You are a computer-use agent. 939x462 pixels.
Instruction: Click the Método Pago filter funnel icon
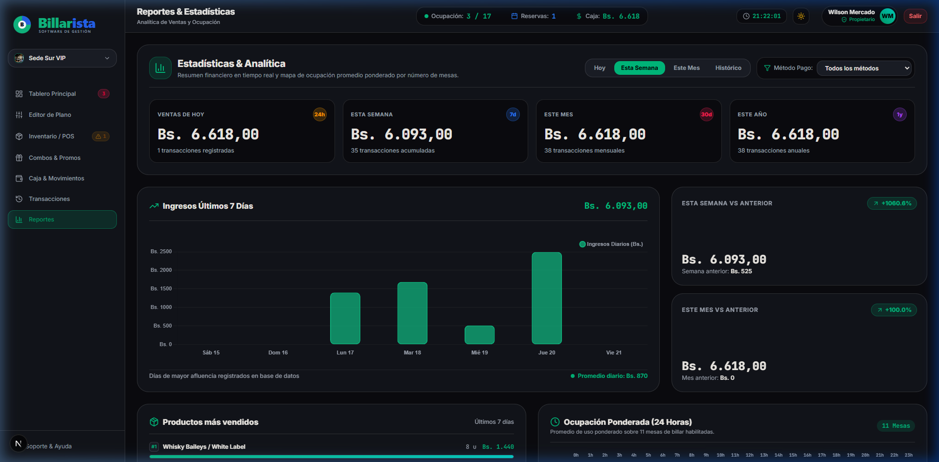767,68
